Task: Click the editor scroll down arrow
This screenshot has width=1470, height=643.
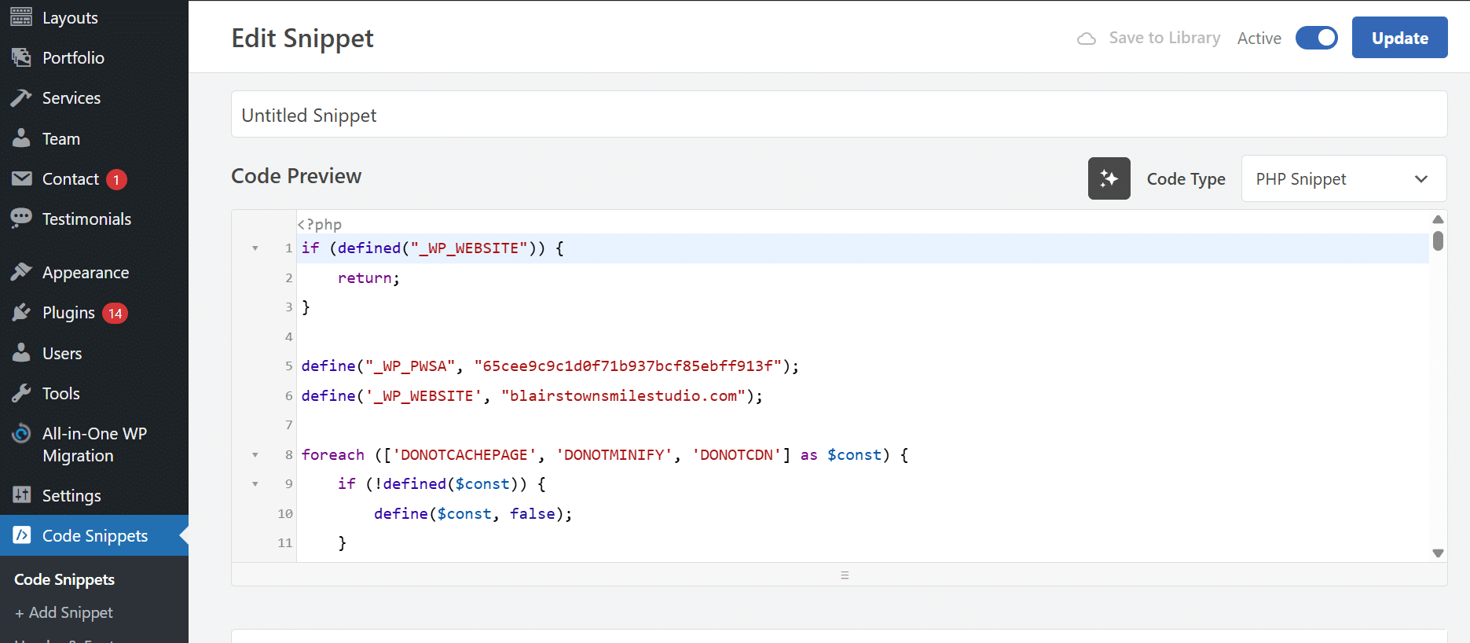Action: pyautogui.click(x=1438, y=553)
